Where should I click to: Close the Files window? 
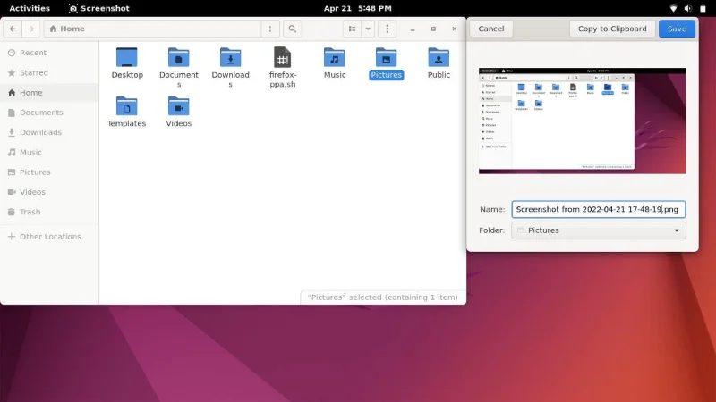pos(455,29)
